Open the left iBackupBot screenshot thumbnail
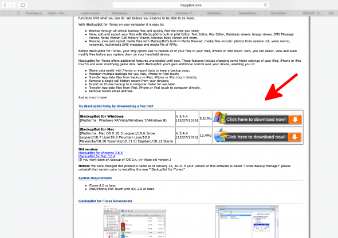 click(135, 222)
